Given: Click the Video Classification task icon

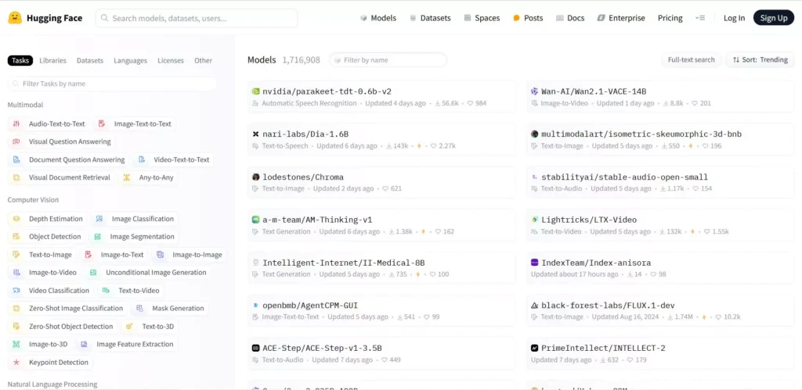Looking at the screenshot, I should pos(16,291).
